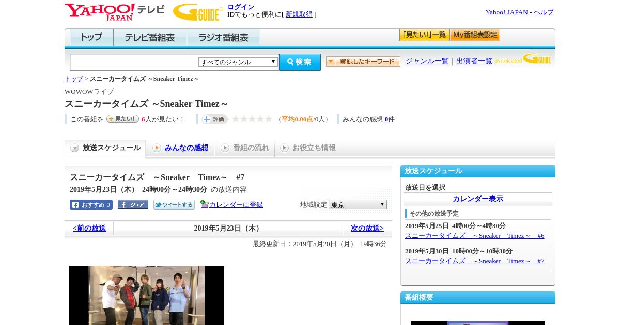Click the WOWOWライブ channel label

pyautogui.click(x=89, y=92)
